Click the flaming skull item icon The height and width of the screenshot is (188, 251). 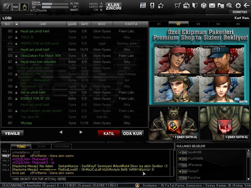point(174,126)
